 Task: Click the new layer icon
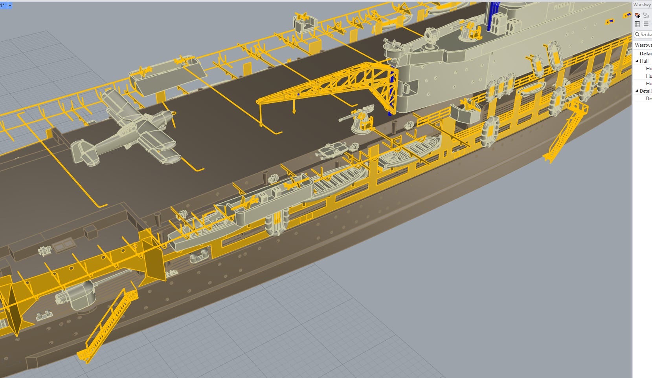point(637,15)
